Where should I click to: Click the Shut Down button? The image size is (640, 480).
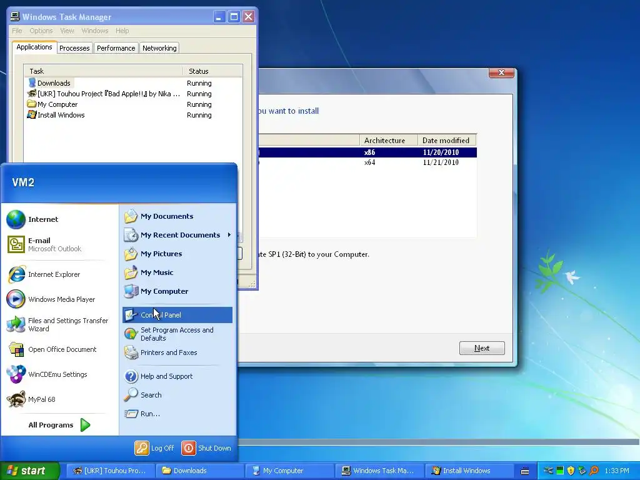tap(206, 448)
